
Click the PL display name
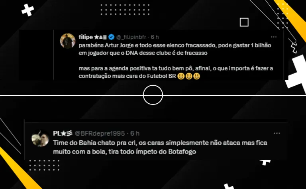[57, 133]
